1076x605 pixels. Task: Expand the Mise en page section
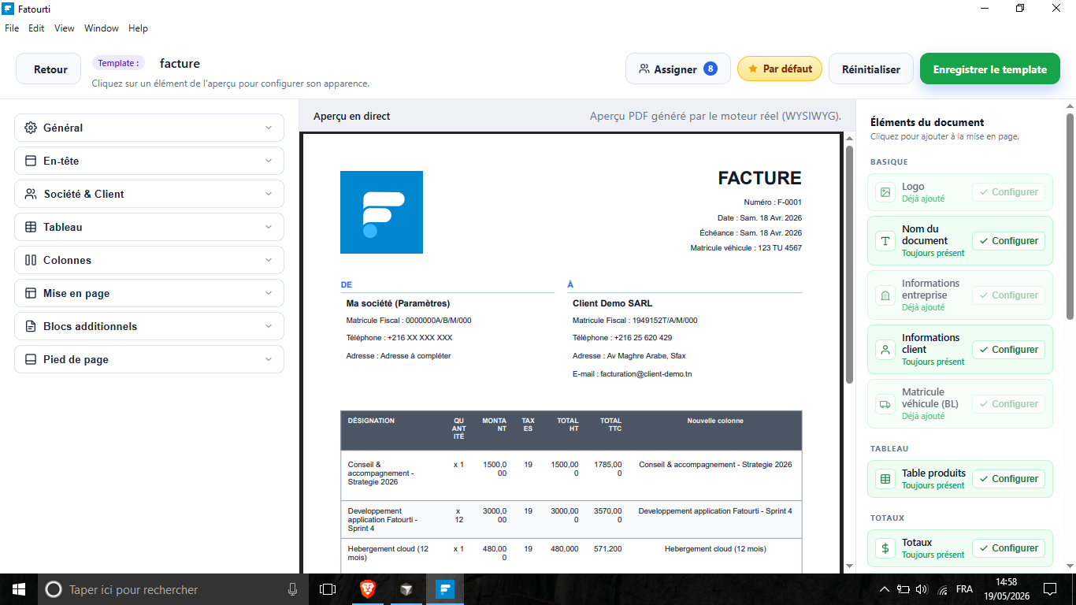(149, 293)
